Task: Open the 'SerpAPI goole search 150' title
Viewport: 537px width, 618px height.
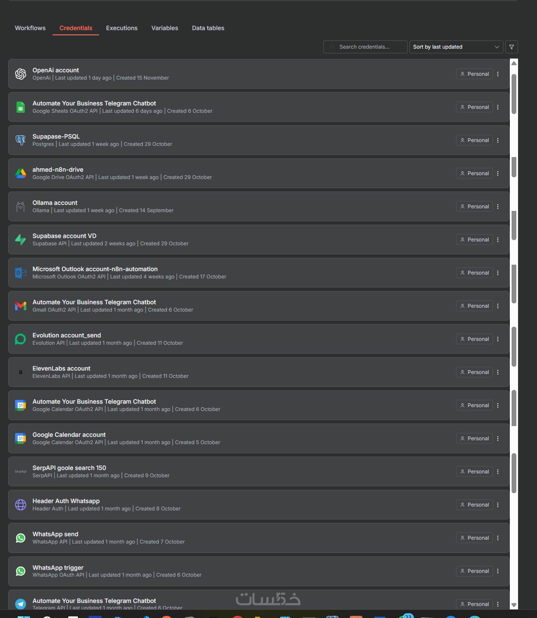Action: 69,468
